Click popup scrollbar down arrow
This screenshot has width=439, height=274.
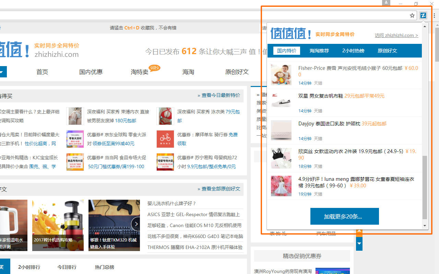[x=425, y=226]
